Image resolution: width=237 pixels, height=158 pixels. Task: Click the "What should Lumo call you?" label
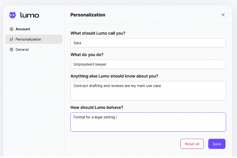[98, 33]
